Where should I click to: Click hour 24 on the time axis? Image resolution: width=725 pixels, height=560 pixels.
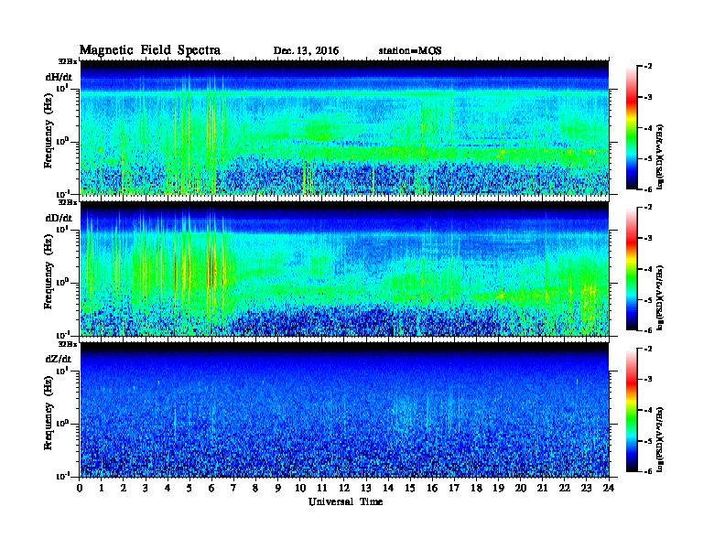click(x=609, y=489)
